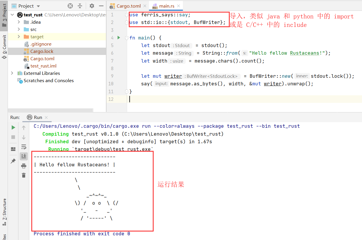Switch to the Cargo.toml editor tab
This screenshot has height=240, width=362.
coord(128,6)
